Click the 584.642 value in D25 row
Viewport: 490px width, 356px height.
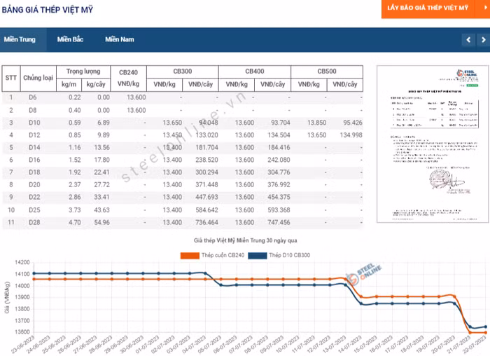(x=206, y=210)
